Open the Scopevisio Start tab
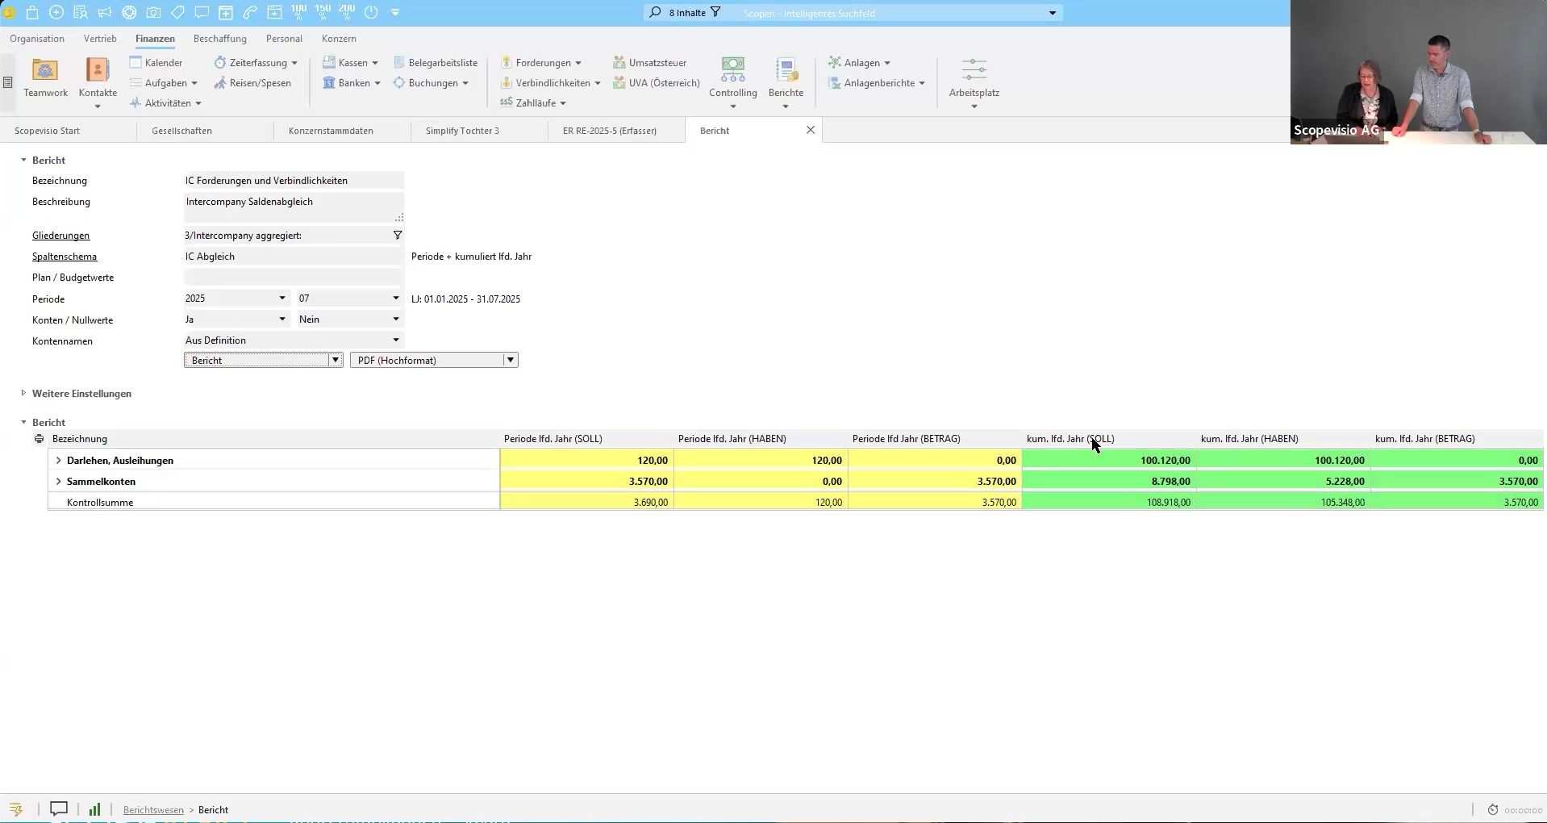This screenshot has width=1547, height=823. (69, 131)
